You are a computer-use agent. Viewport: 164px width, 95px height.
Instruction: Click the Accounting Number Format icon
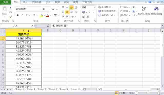[x=83, y=13]
